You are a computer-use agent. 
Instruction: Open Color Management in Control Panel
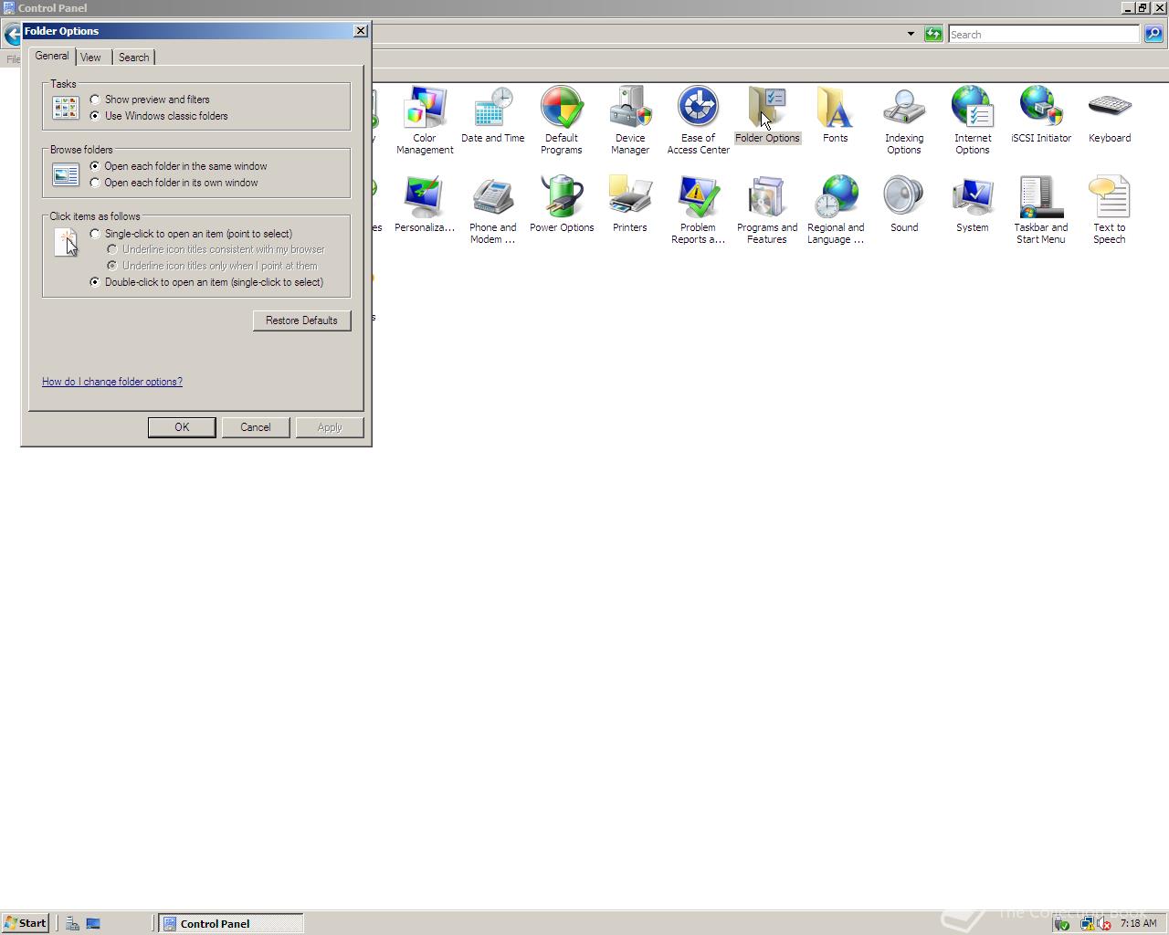pos(425,120)
